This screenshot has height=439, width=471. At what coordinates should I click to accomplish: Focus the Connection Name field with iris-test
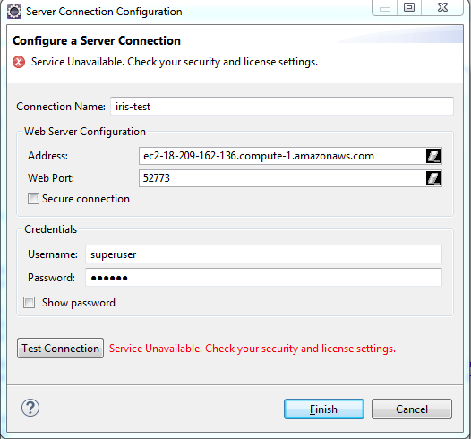(282, 106)
